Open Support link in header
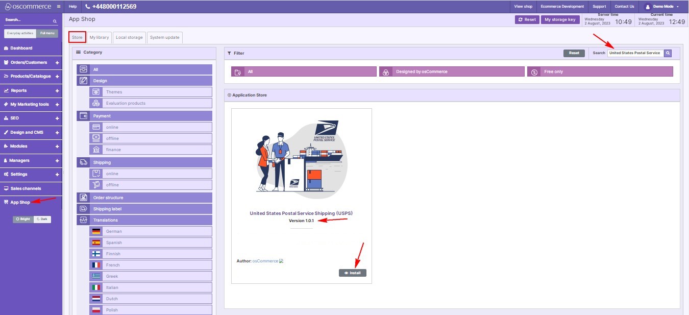Image resolution: width=689 pixels, height=315 pixels. 599,7
